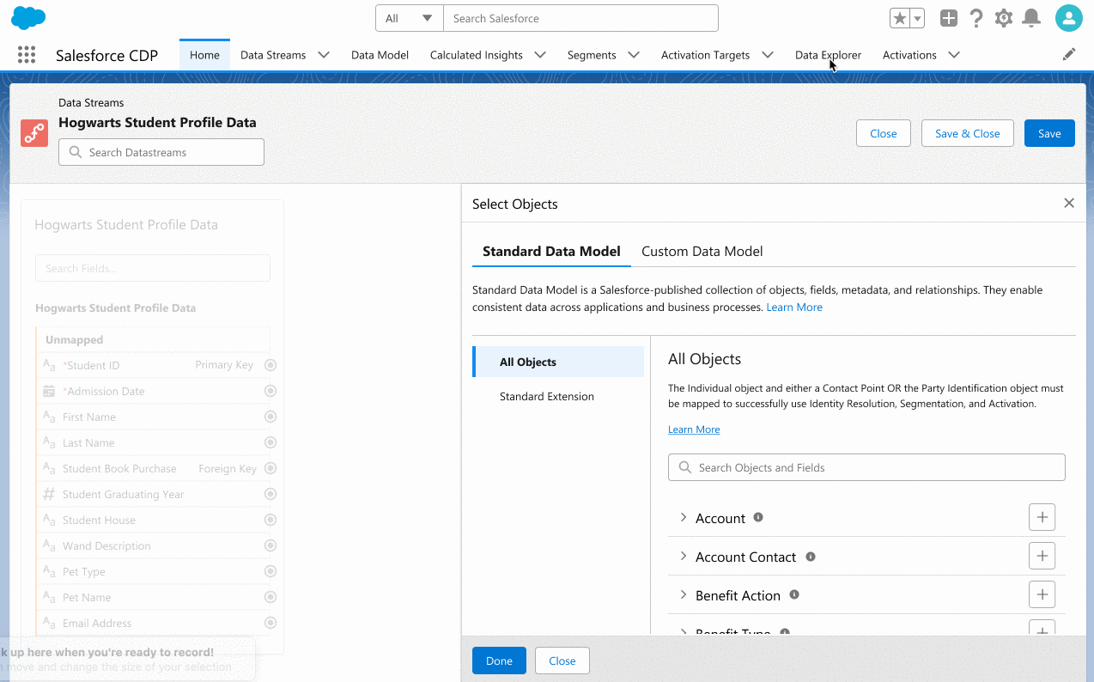Click the Student Graduating Year connector circle
This screenshot has width=1094, height=682.
270,494
